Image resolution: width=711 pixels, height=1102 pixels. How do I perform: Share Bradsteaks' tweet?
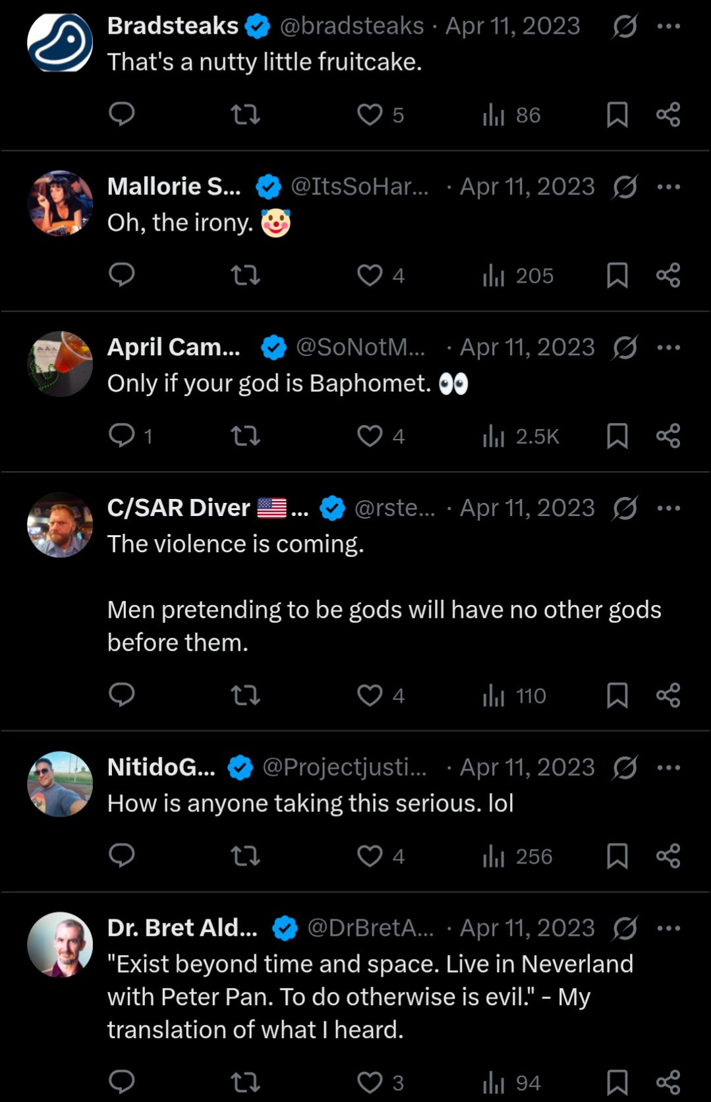tap(668, 115)
